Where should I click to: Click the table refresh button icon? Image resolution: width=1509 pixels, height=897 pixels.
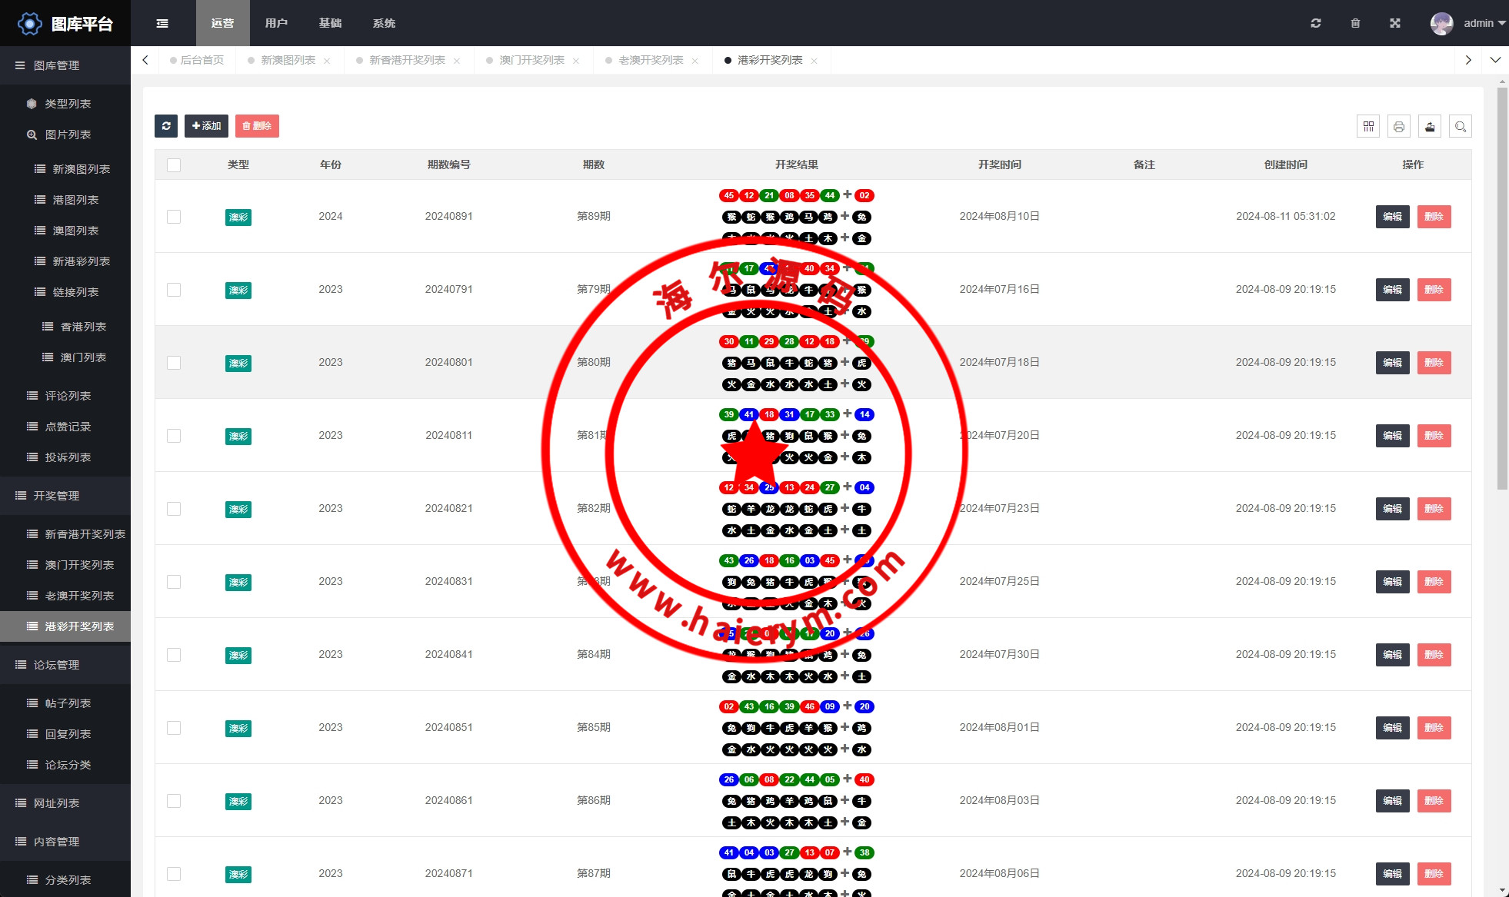[x=166, y=126]
